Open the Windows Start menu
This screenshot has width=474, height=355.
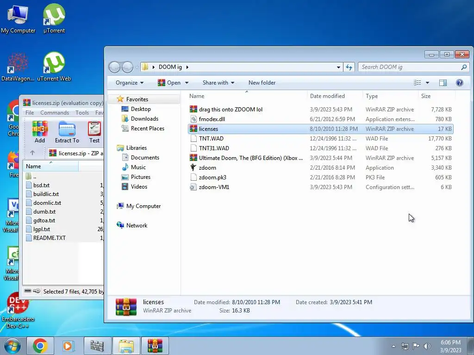pos(12,346)
